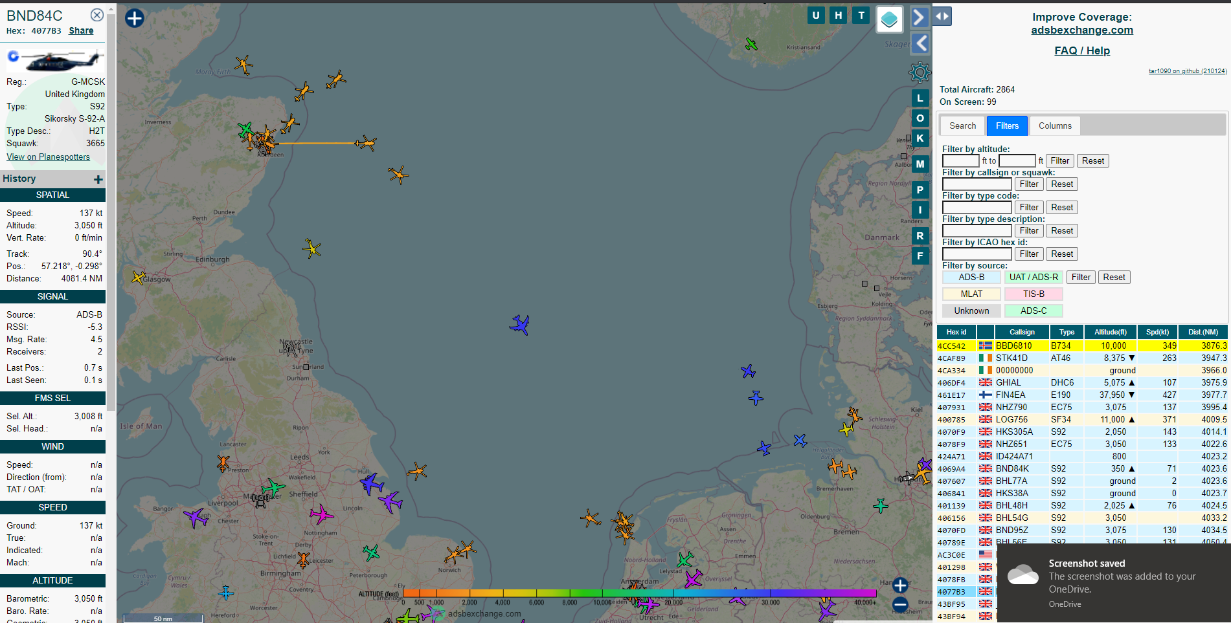This screenshot has height=623, width=1231.
Task: Switch to the Search tab
Action: tap(962, 126)
